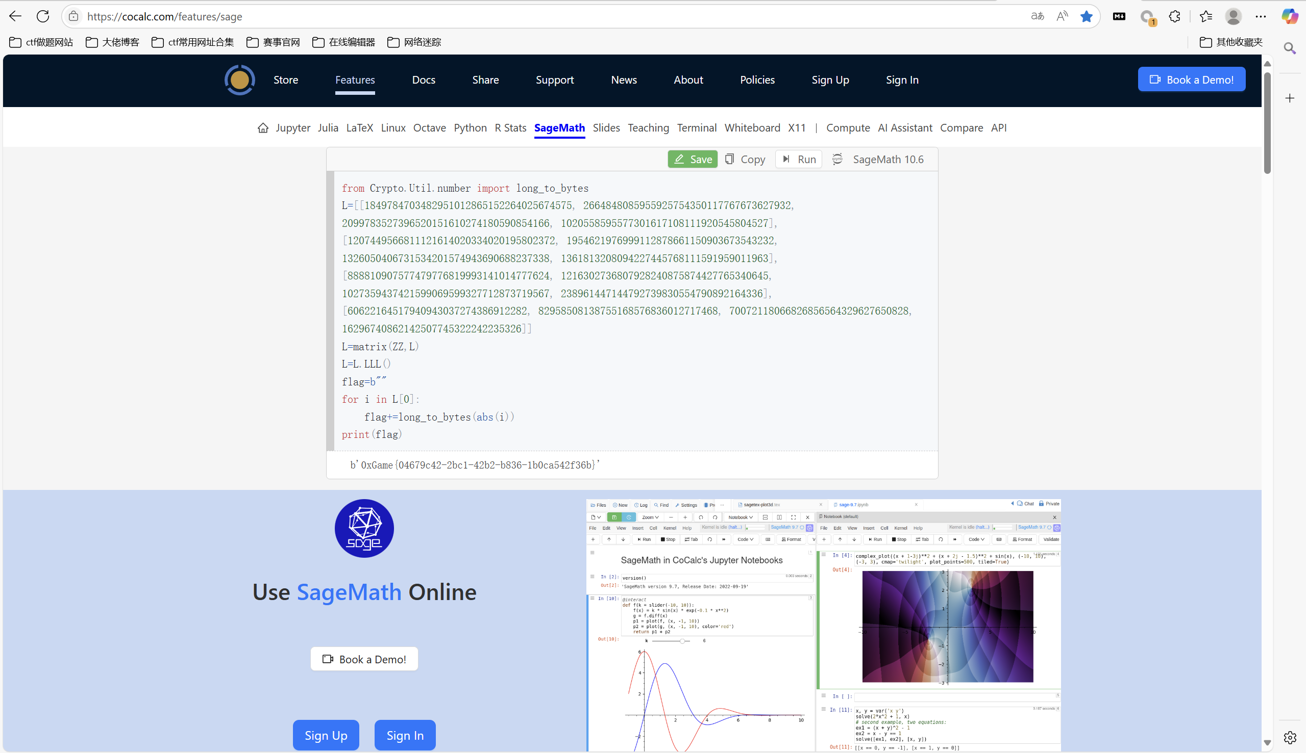This screenshot has height=753, width=1306.
Task: Switch to the Julia feature tab
Action: [x=328, y=128]
